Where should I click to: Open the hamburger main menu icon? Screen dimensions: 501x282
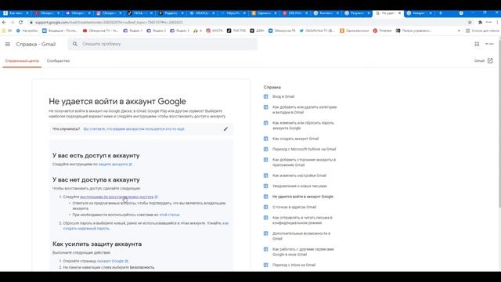point(8,44)
